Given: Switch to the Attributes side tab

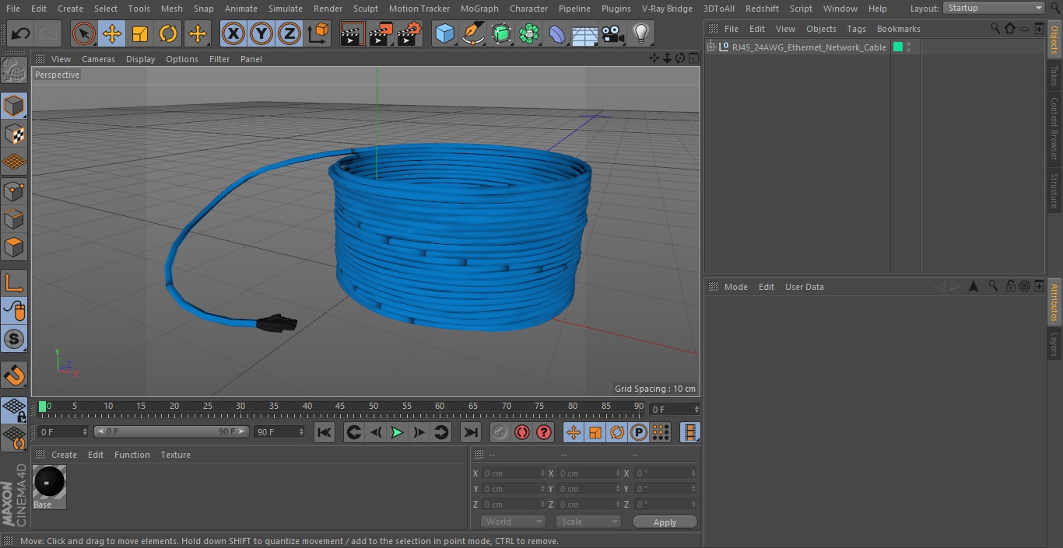Looking at the screenshot, I should click(x=1054, y=302).
